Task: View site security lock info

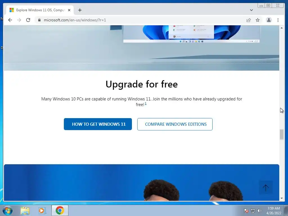Action: 39,20
